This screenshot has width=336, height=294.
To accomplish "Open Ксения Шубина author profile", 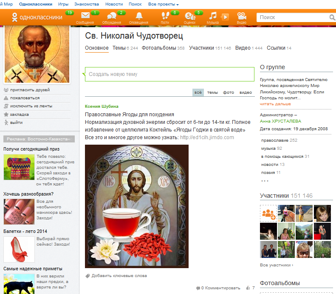I will [x=102, y=106].
